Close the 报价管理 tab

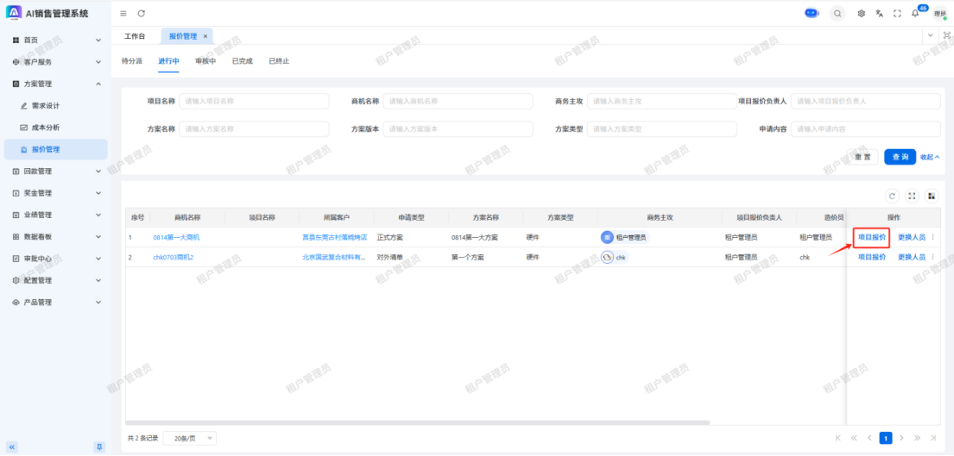pyautogui.click(x=205, y=36)
